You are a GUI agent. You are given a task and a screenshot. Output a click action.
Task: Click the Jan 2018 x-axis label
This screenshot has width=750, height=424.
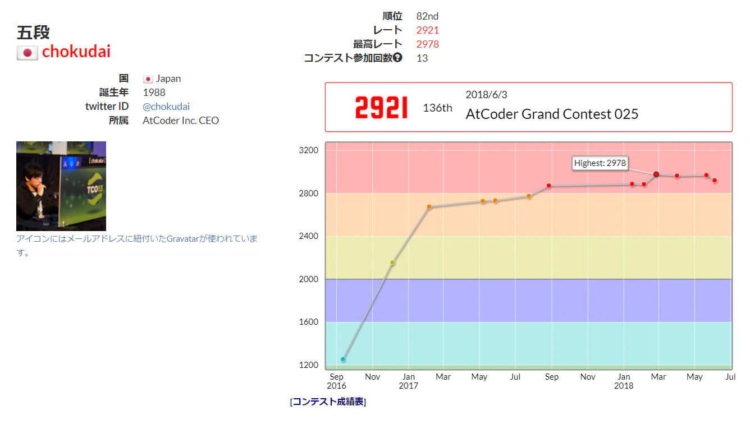tap(624, 381)
